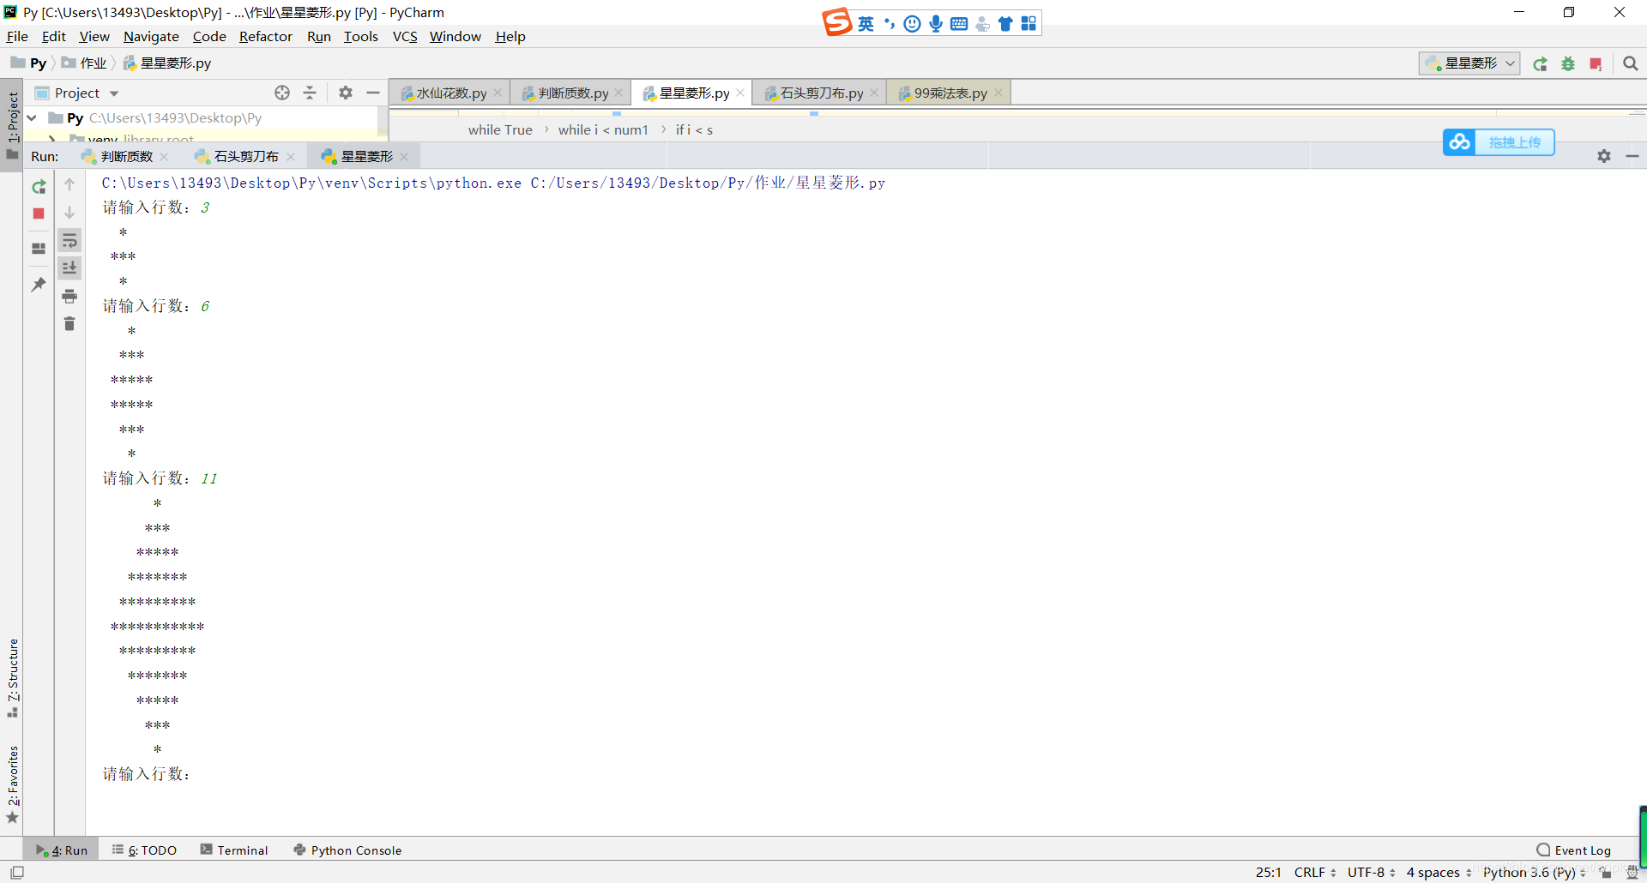Hide the Project panel

[x=373, y=93]
